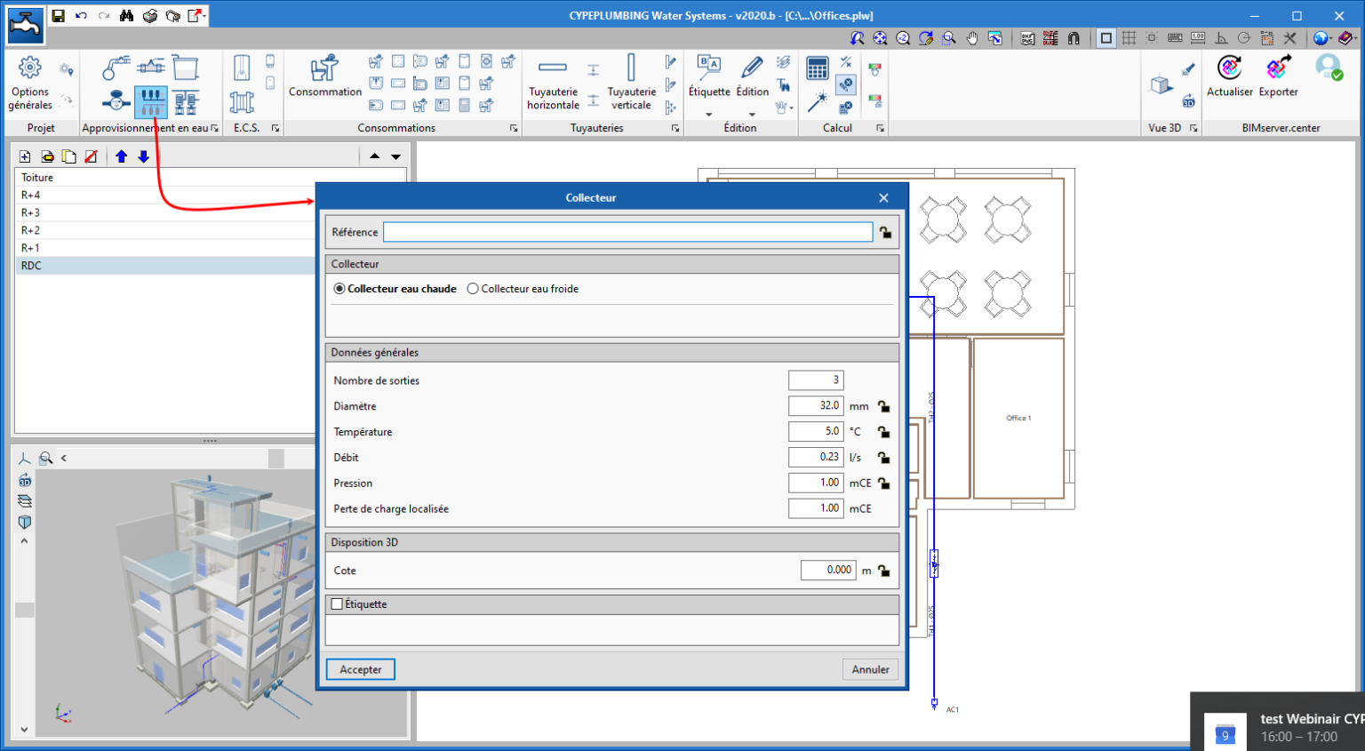Expand the Consommations group launcher
The image size is (1365, 751).
pos(514,129)
